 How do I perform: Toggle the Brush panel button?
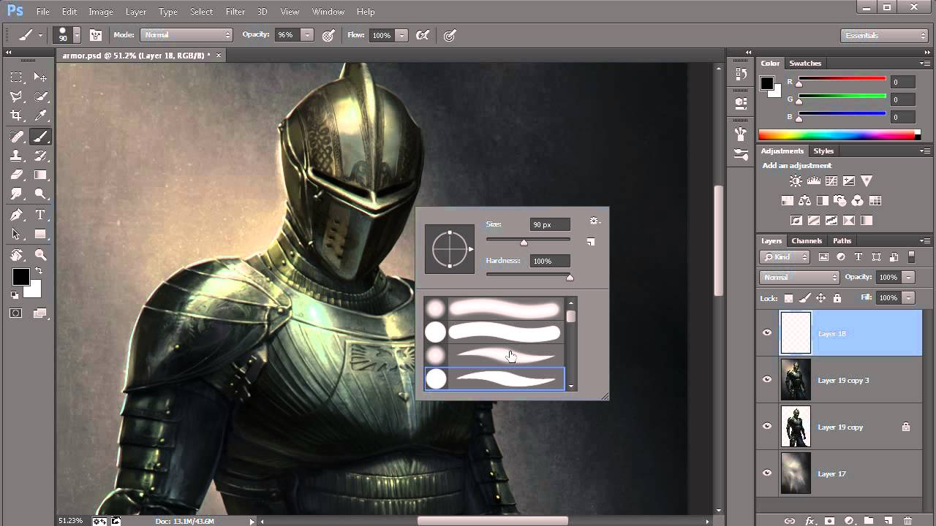(x=96, y=35)
